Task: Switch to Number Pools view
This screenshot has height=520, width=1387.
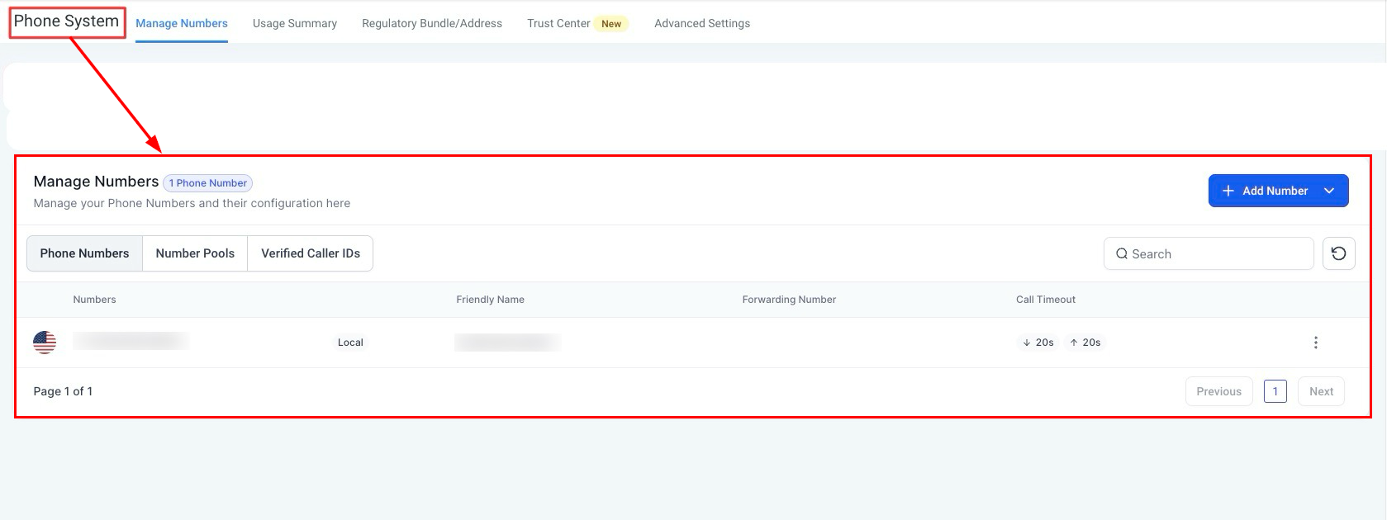Action: click(195, 253)
